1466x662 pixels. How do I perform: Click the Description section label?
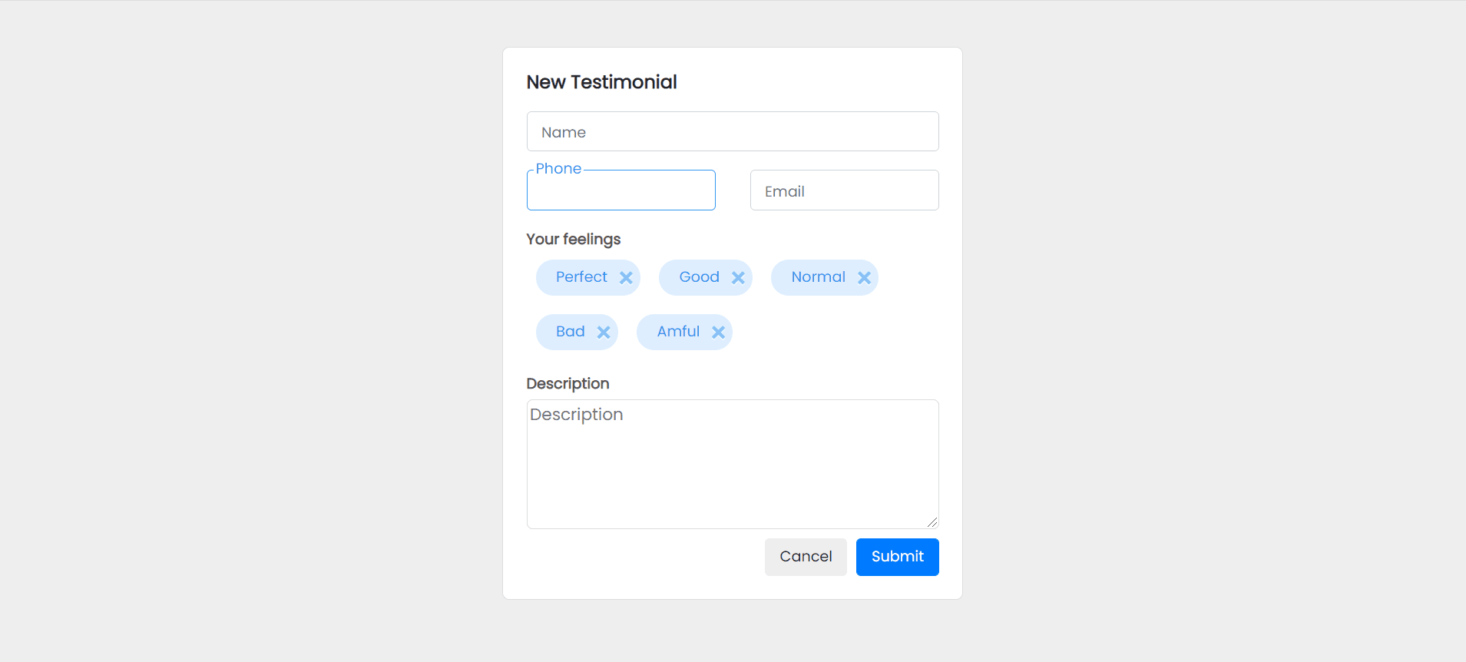[x=568, y=383]
